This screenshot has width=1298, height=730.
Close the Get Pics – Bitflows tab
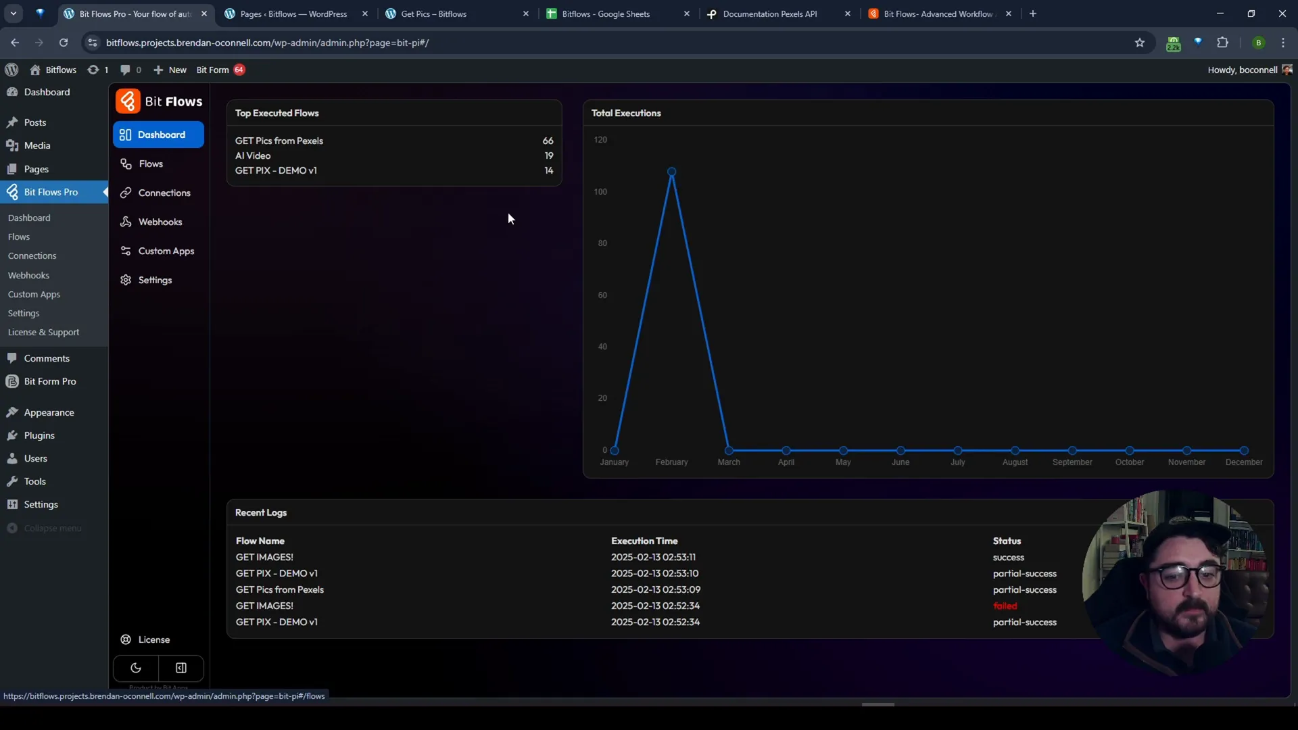pos(526,14)
